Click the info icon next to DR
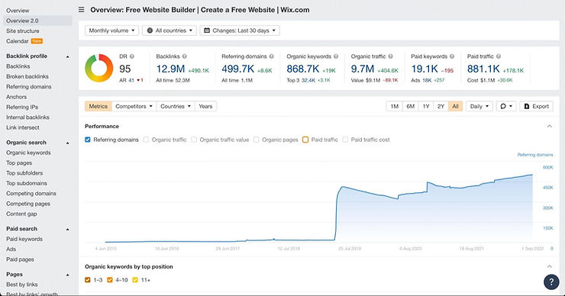The width and height of the screenshot is (565, 296). pyautogui.click(x=132, y=56)
